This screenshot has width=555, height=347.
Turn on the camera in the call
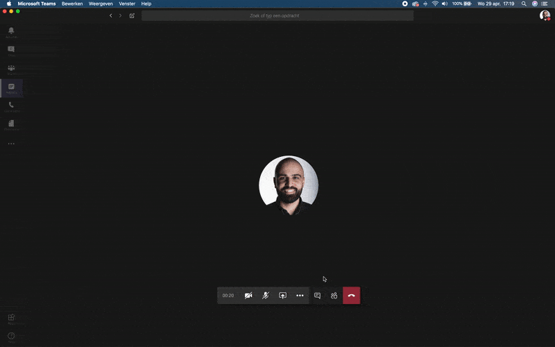click(248, 296)
